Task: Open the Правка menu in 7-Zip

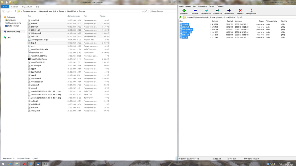Action: click(188, 6)
